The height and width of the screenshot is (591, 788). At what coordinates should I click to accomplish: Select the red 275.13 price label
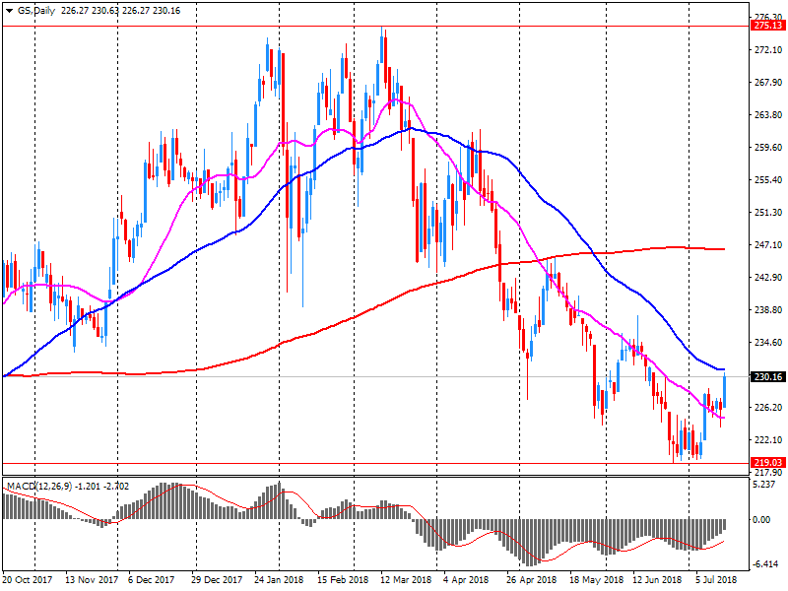(x=766, y=26)
